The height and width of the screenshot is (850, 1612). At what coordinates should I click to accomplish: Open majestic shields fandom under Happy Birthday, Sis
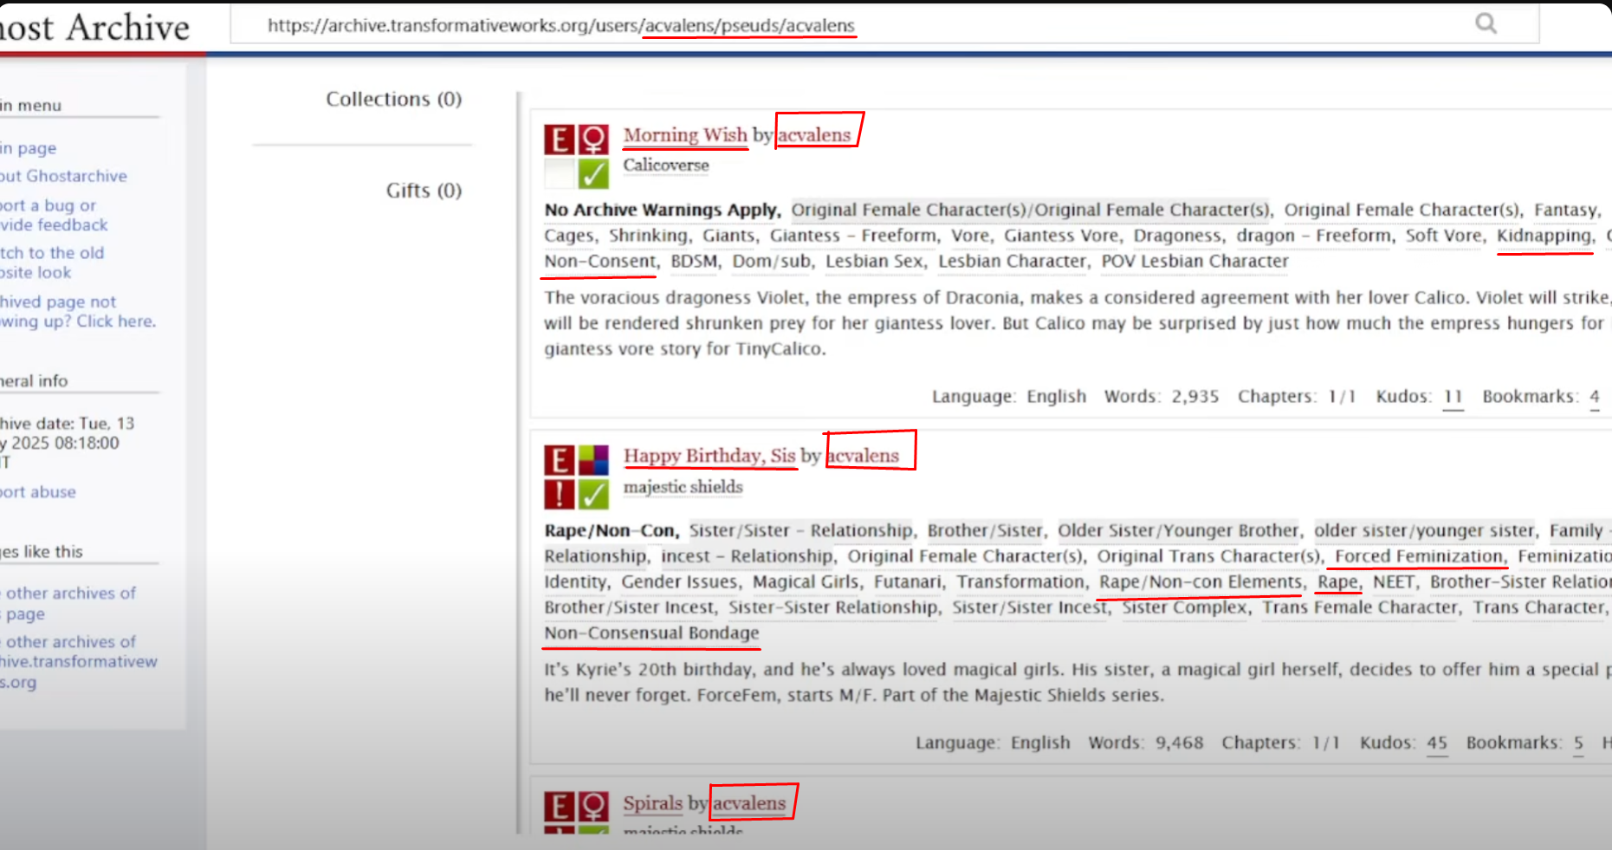(x=683, y=487)
